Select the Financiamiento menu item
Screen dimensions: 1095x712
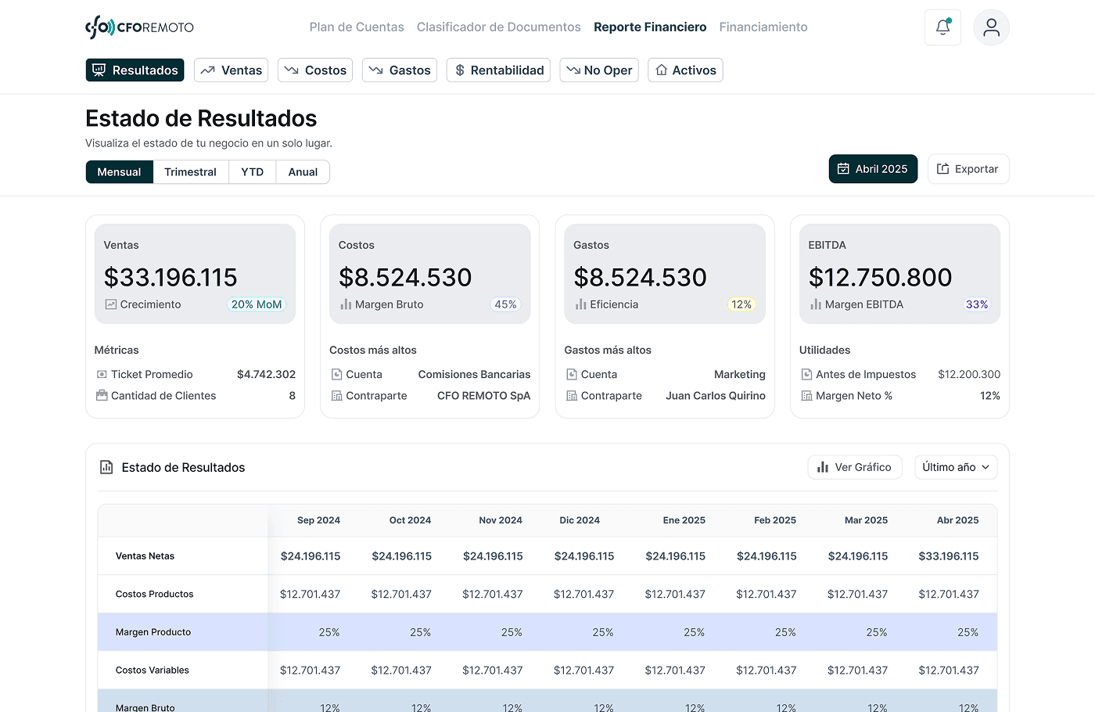(763, 27)
